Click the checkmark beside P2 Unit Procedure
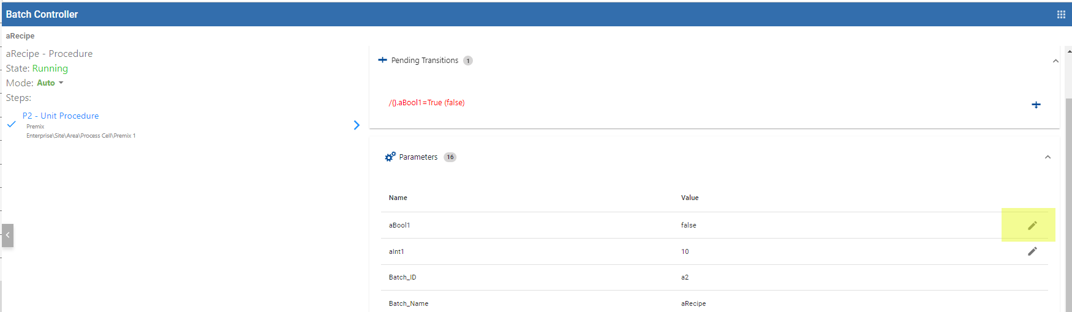Screen dimensions: 1072x312 tap(12, 124)
